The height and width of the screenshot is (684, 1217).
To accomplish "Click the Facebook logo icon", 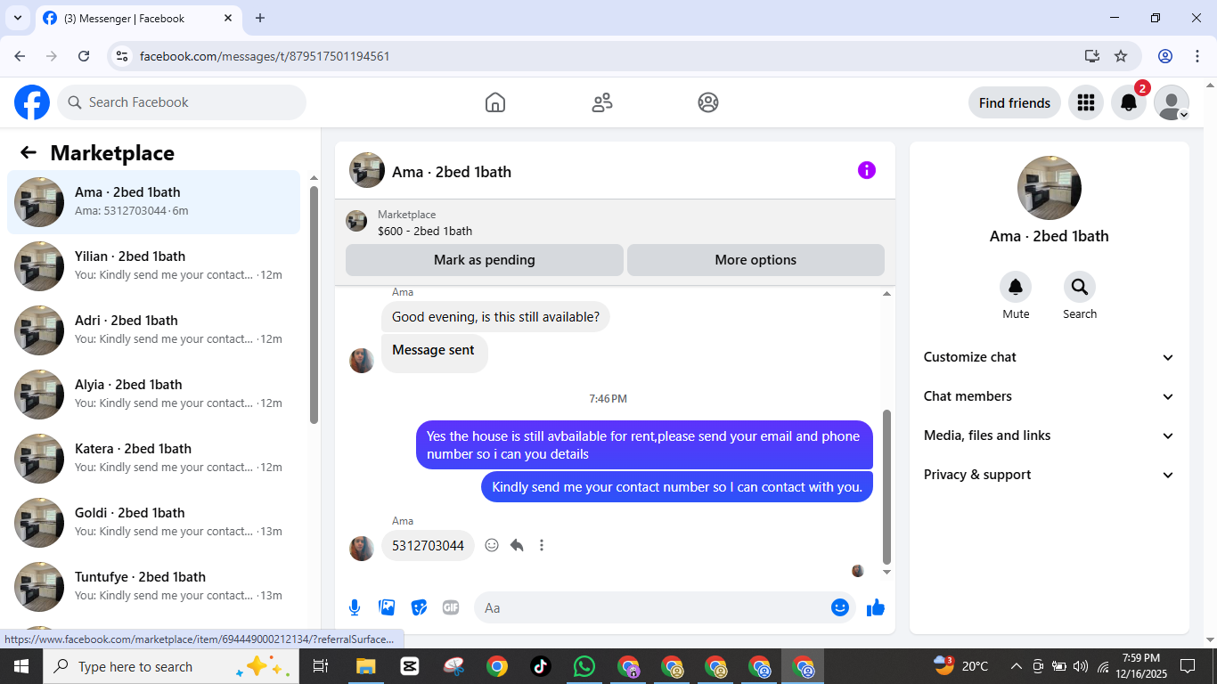I will point(32,102).
